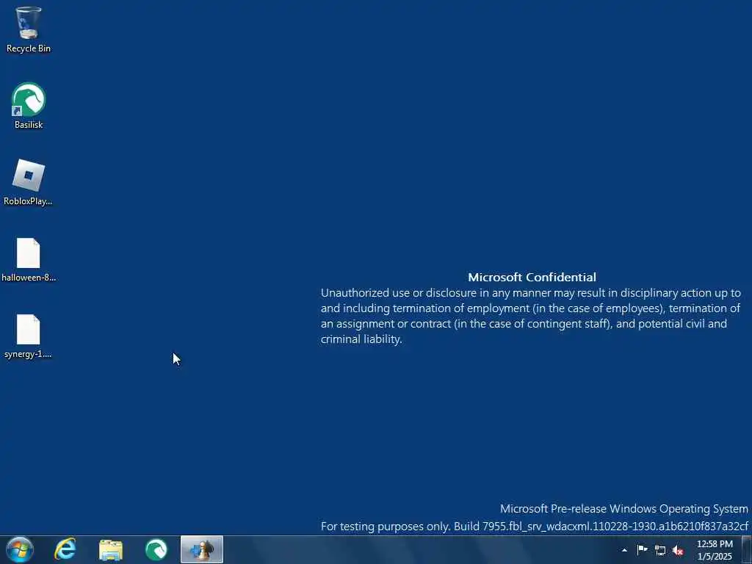The image size is (752, 564).
Task: Open Action Center flag in tray
Action: [642, 549]
